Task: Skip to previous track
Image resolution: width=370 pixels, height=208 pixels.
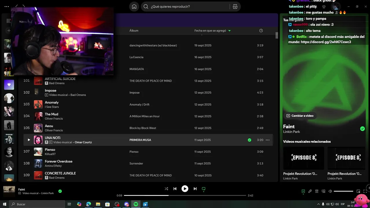Action: [x=175, y=189]
